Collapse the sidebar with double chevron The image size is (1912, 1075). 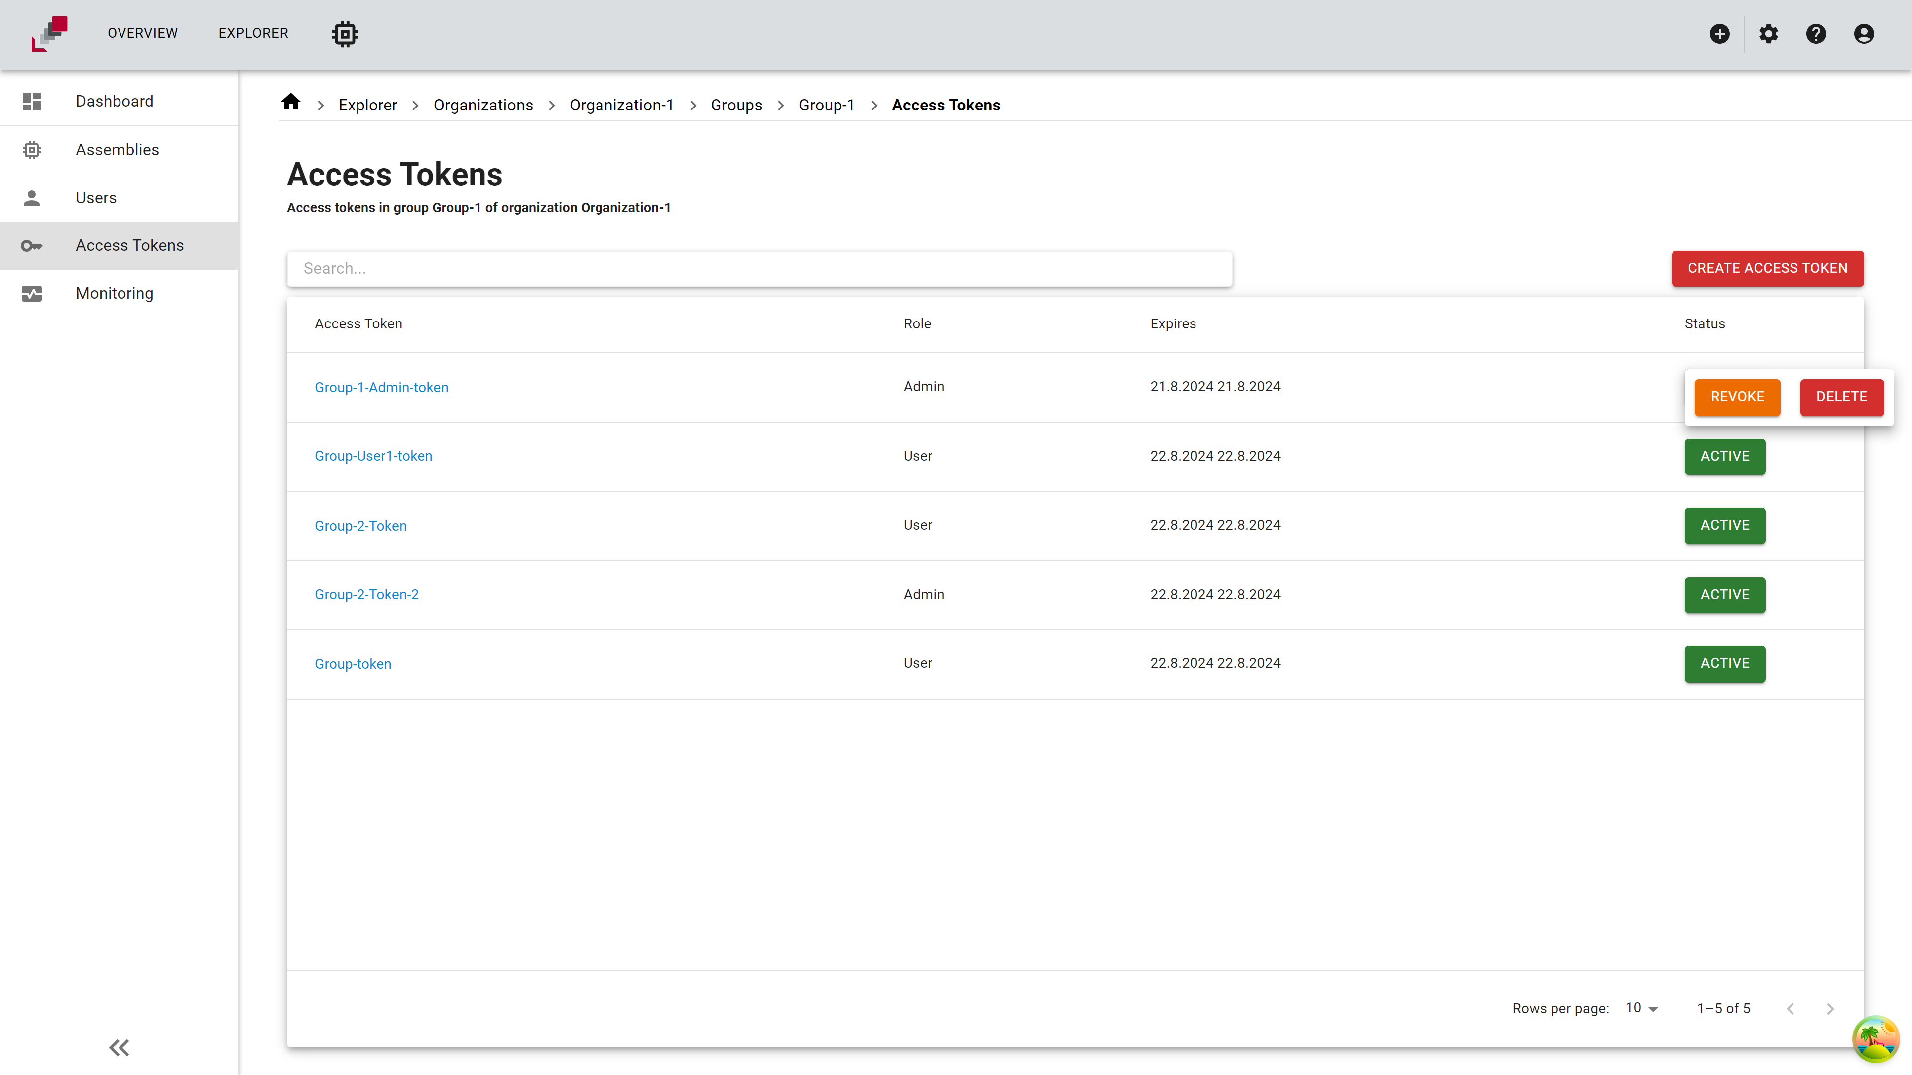click(119, 1047)
